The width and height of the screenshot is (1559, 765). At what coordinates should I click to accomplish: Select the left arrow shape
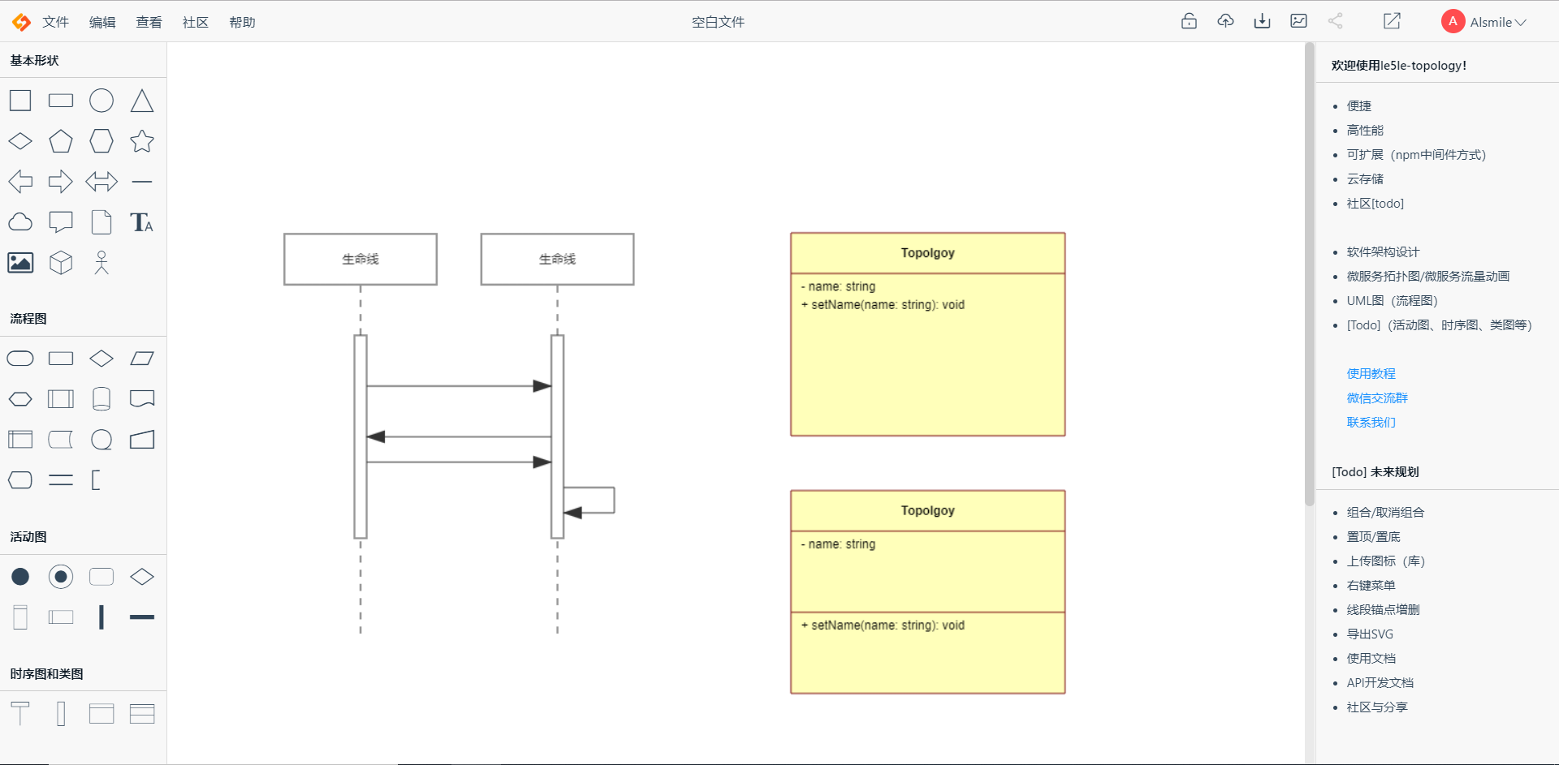tap(20, 182)
